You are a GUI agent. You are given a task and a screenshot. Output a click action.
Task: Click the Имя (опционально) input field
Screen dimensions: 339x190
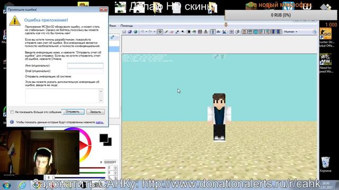click(85, 65)
